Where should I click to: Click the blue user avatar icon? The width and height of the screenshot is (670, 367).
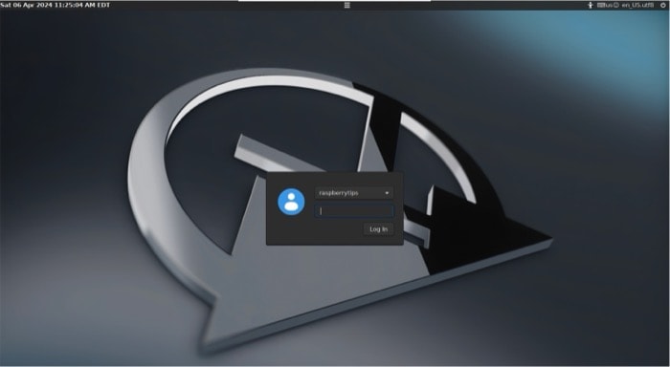[x=291, y=202]
